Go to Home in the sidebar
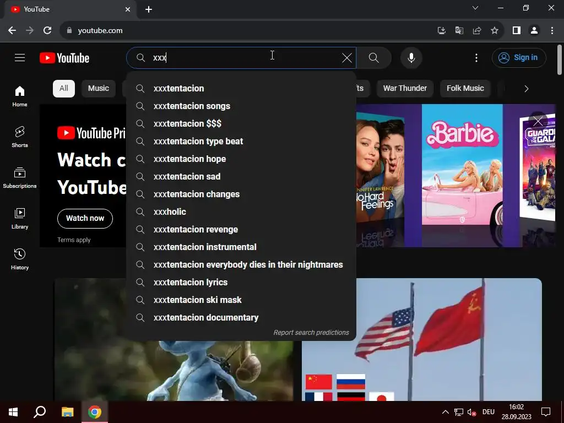The image size is (564, 423). pyautogui.click(x=20, y=96)
